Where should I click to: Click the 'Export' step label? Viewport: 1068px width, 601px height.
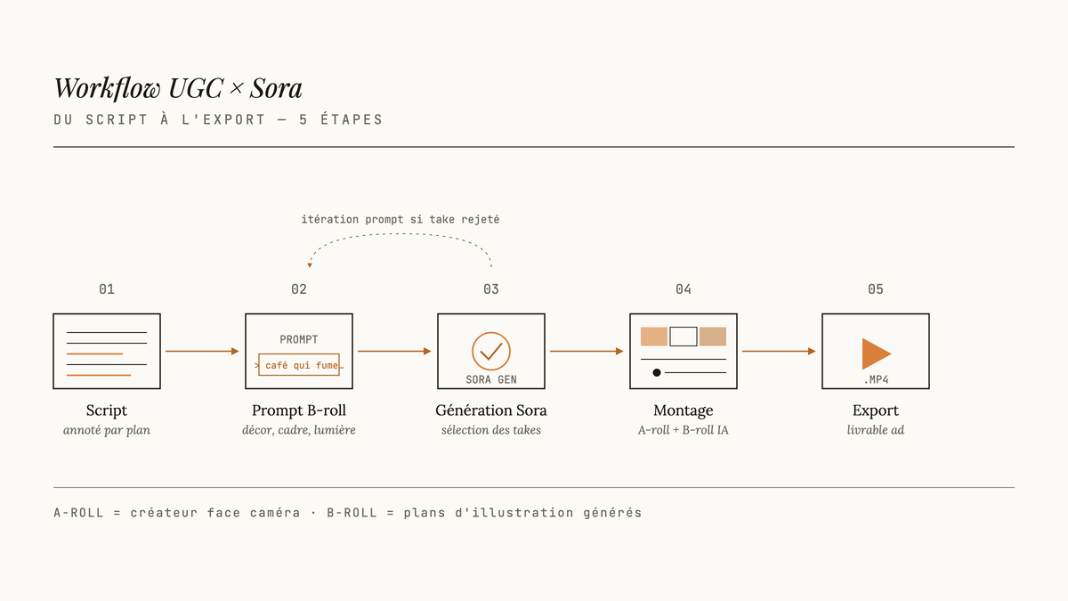coord(876,410)
